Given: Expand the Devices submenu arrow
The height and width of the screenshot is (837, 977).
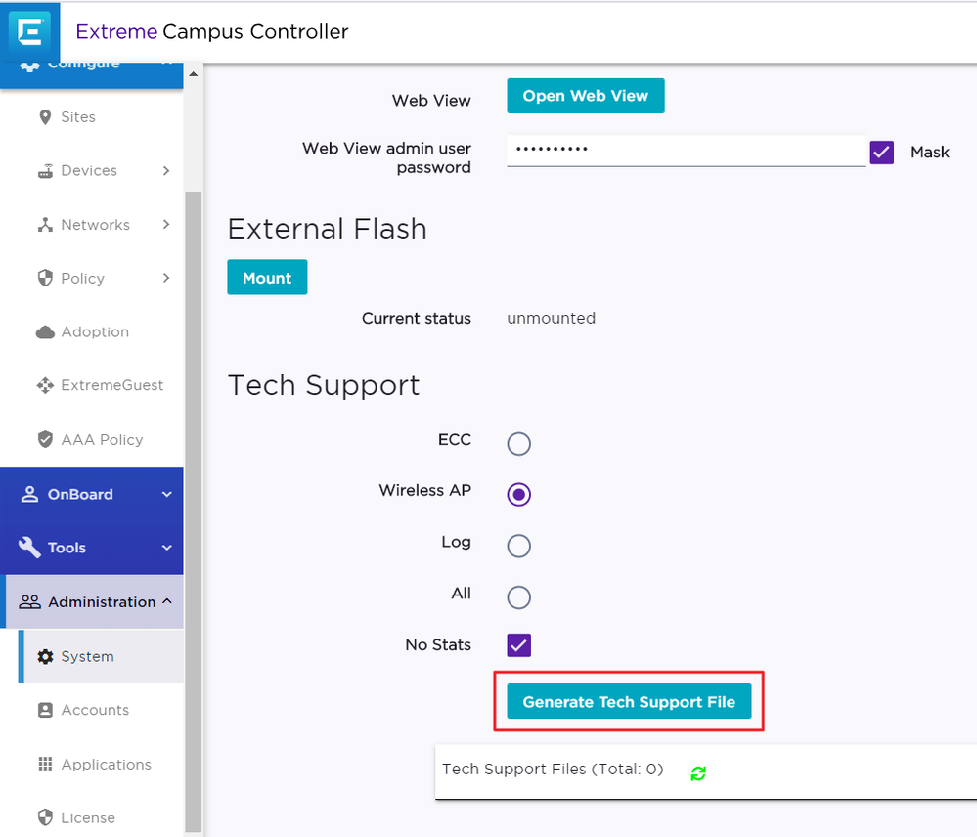Looking at the screenshot, I should (x=166, y=171).
